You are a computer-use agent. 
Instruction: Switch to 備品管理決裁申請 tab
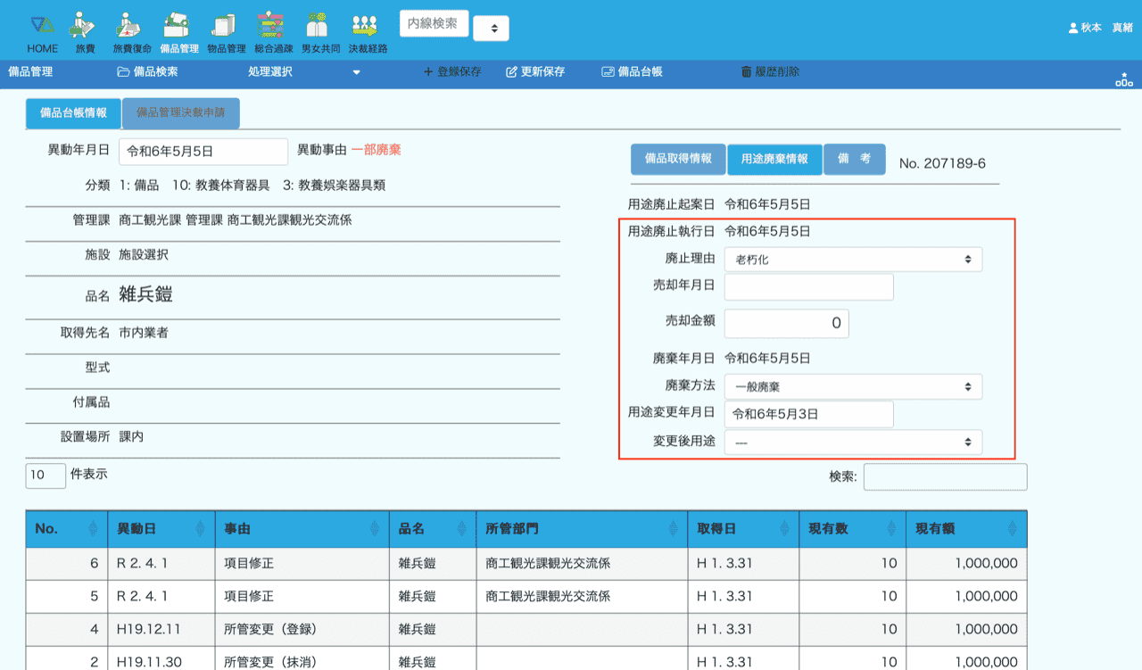coord(180,113)
